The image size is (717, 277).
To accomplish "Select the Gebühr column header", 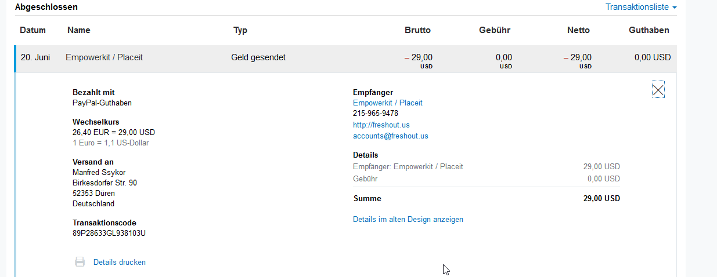I will [495, 30].
